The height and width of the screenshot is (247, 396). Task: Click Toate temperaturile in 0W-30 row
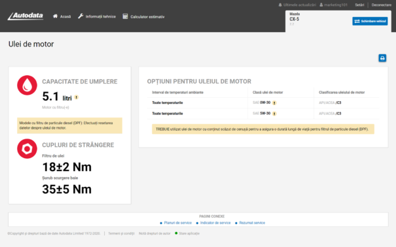(168, 103)
